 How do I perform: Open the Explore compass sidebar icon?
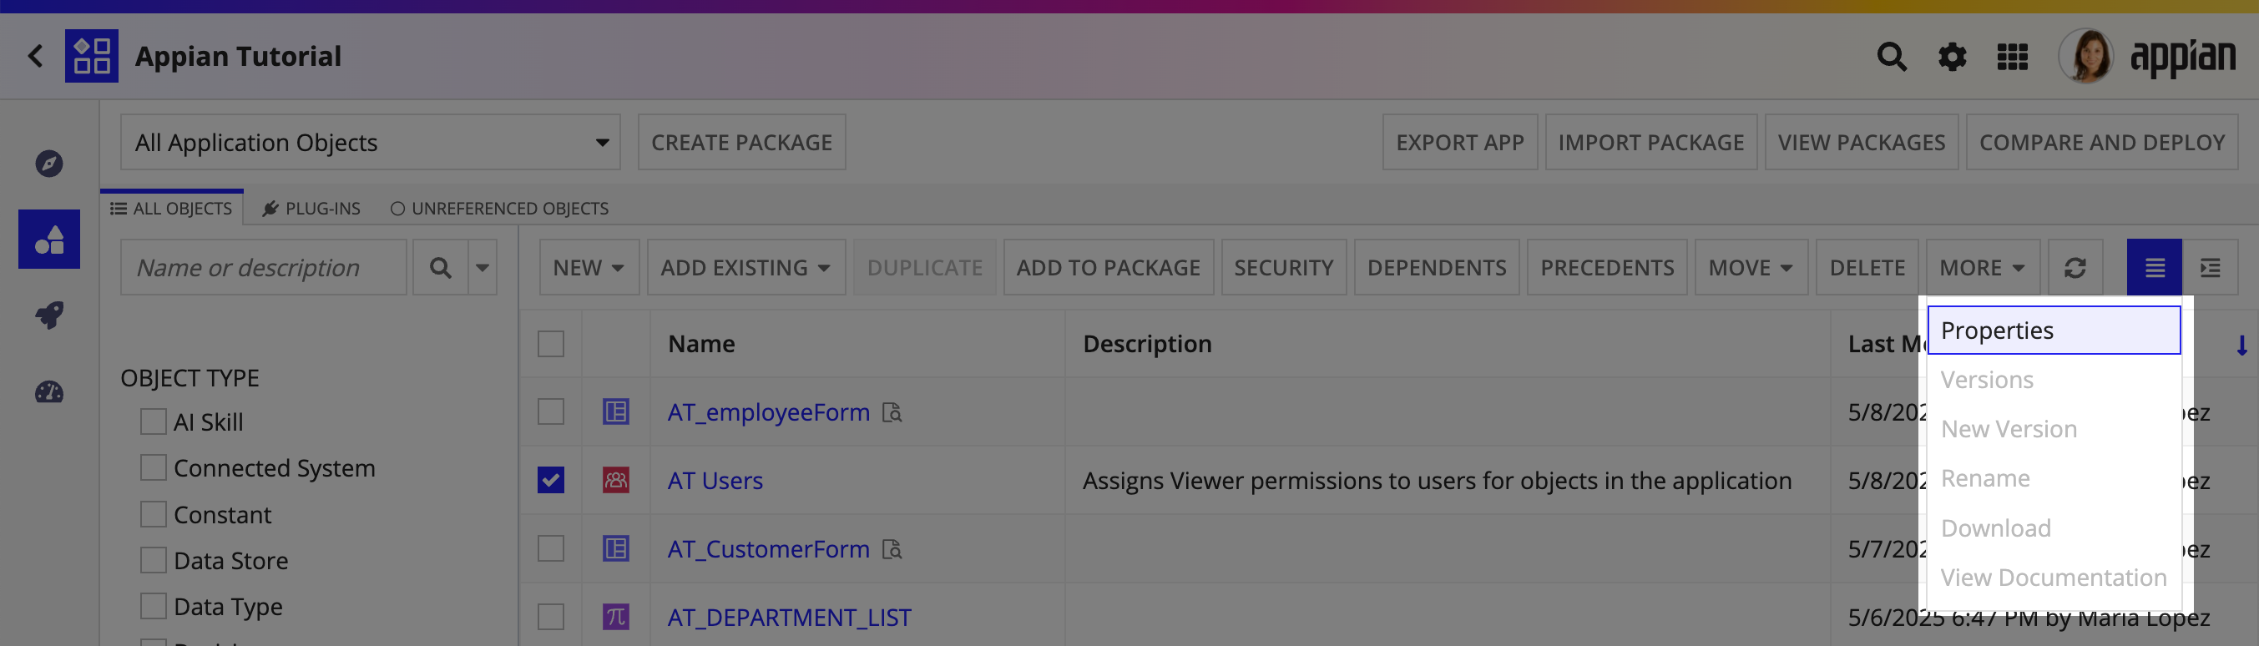[x=49, y=163]
